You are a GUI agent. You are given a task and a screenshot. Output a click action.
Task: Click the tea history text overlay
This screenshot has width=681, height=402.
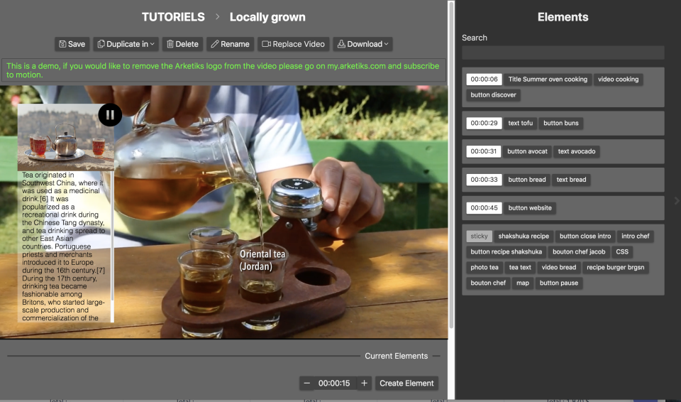click(x=63, y=246)
